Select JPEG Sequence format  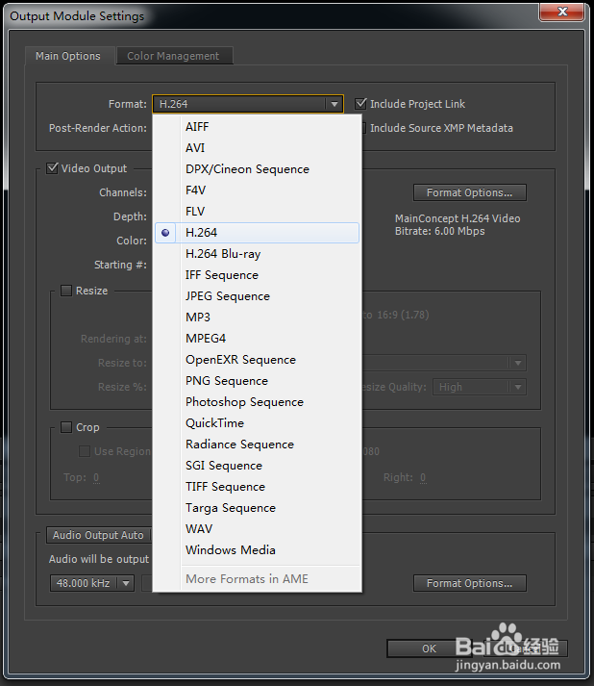coord(257,296)
